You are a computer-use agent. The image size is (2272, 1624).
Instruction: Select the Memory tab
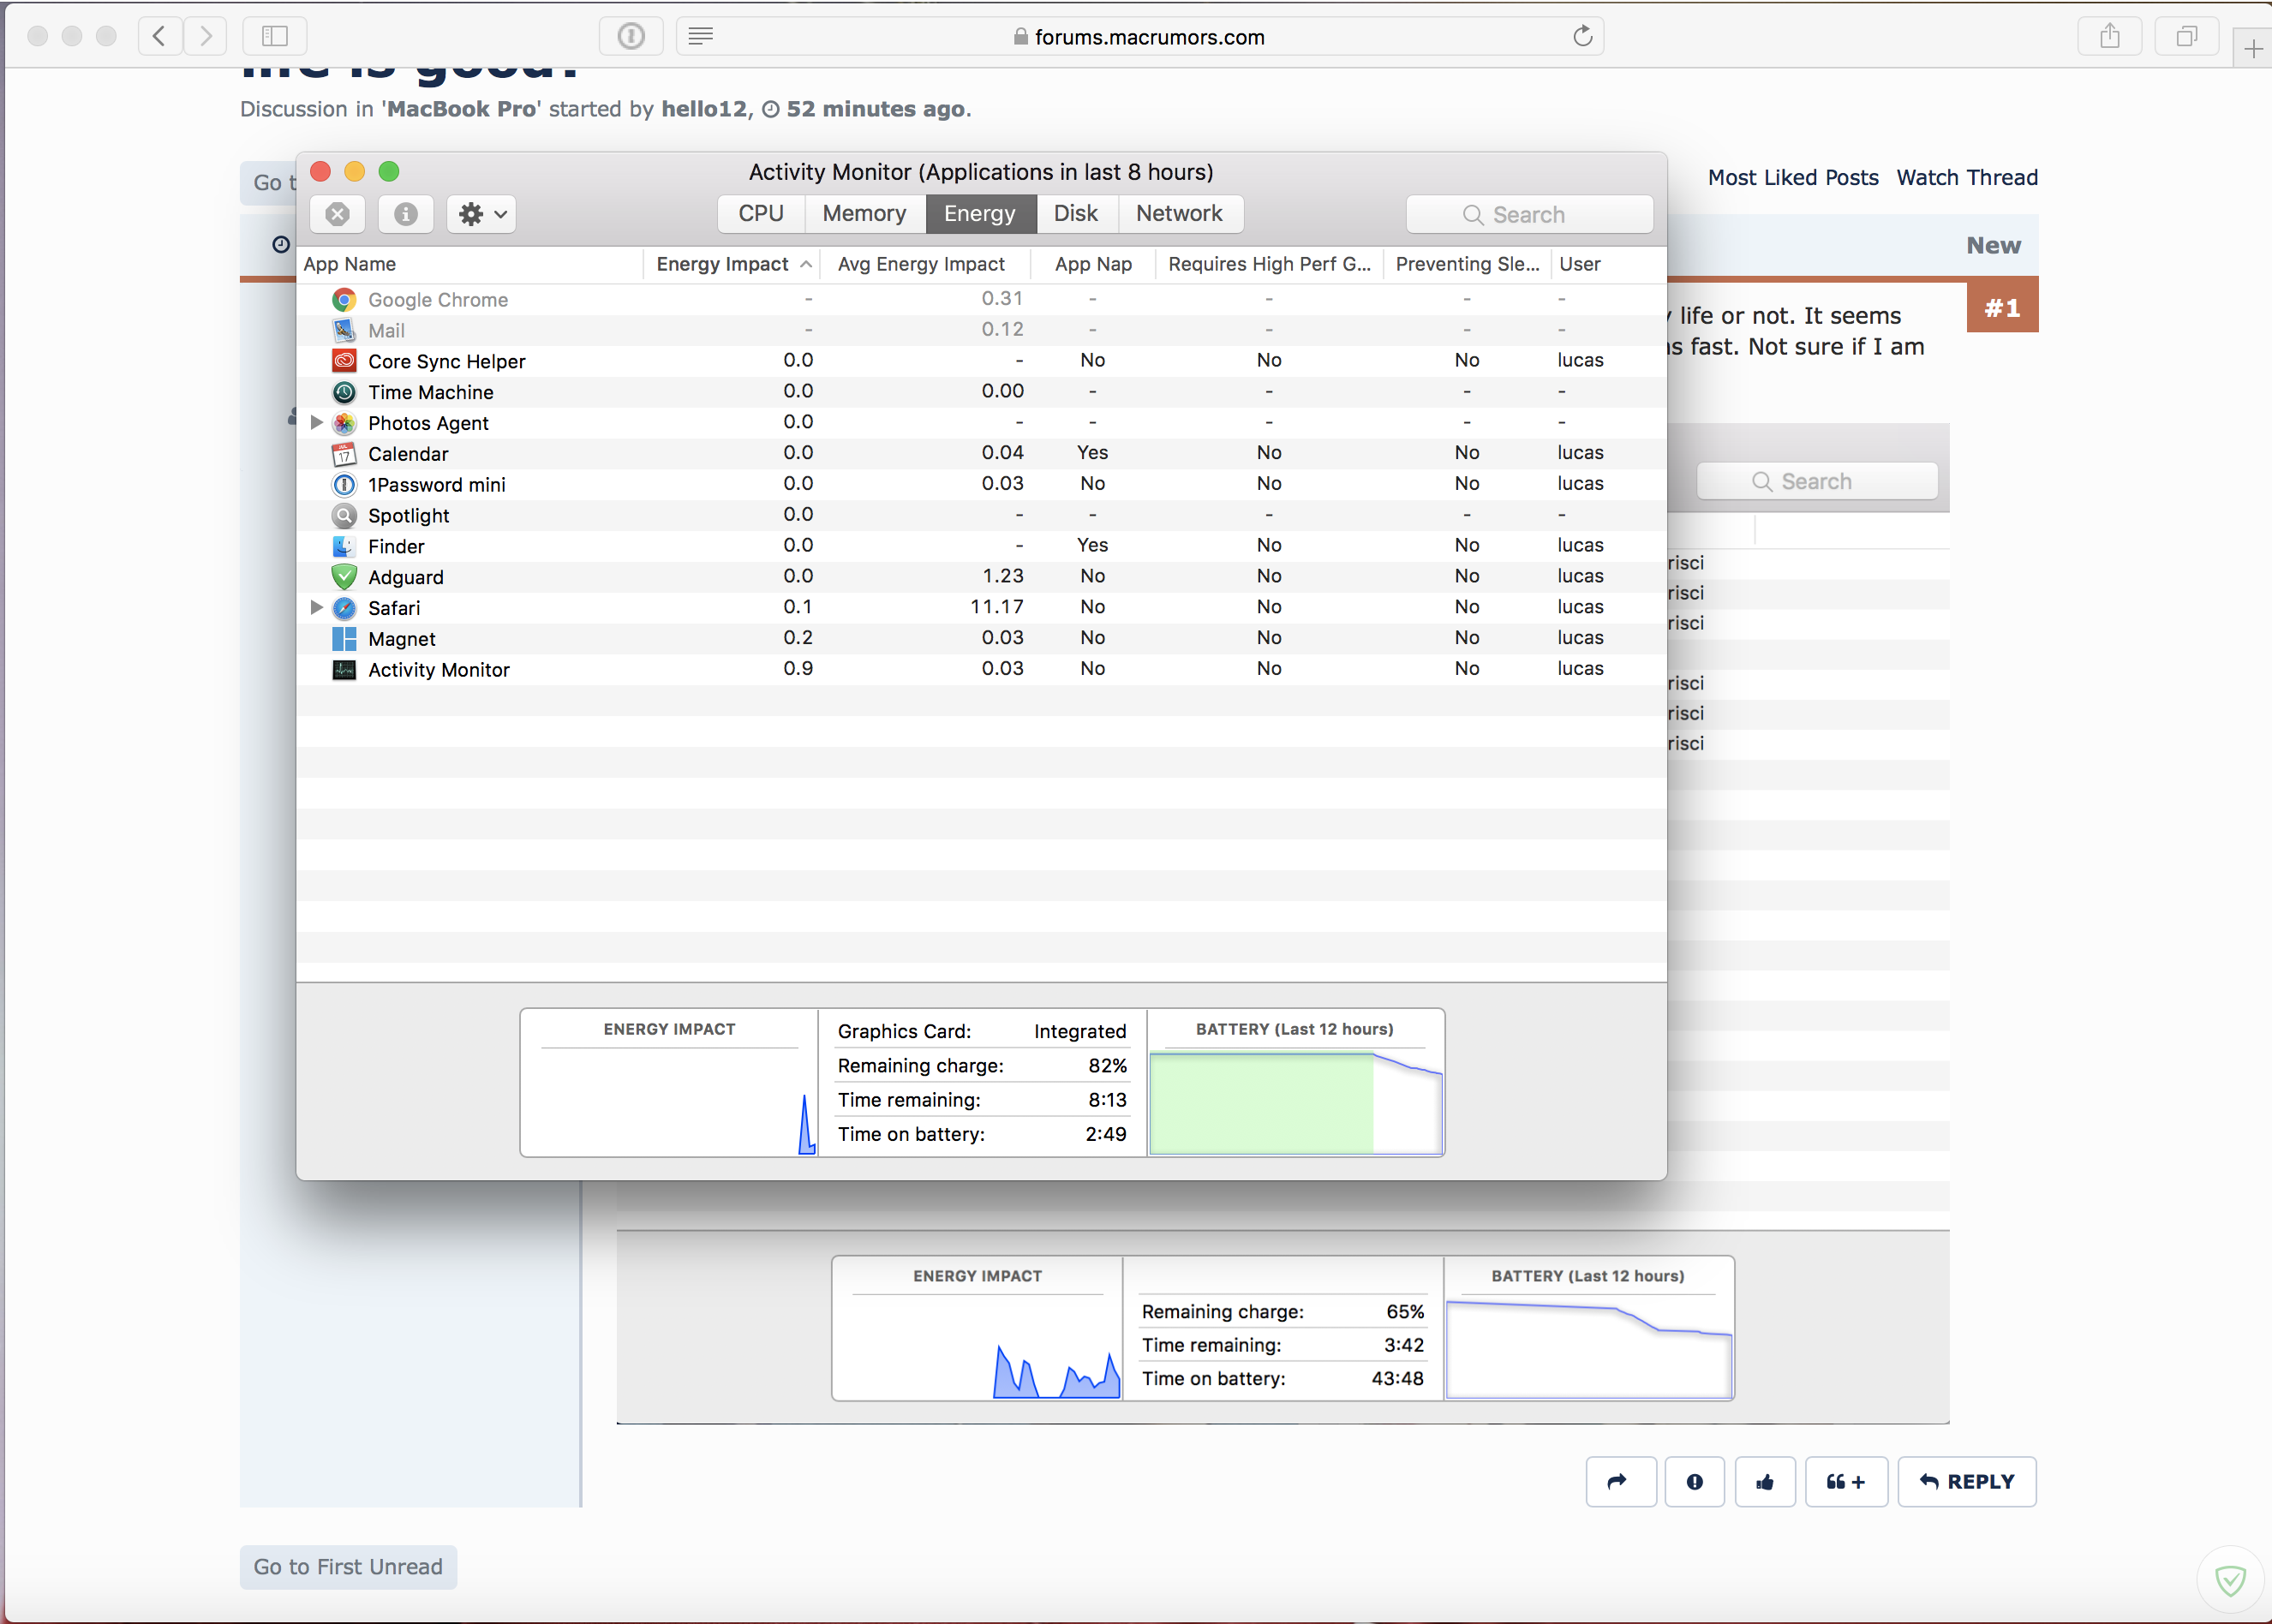[864, 214]
